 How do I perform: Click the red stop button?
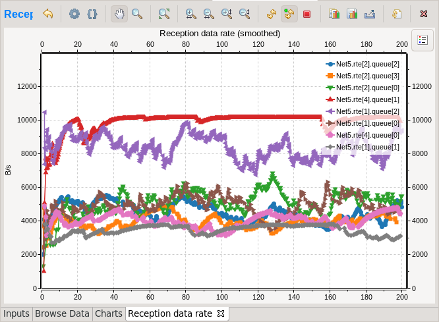pyautogui.click(x=307, y=14)
